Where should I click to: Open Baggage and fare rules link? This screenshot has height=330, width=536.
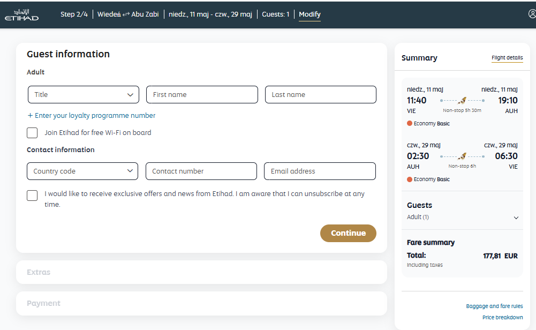pyautogui.click(x=494, y=306)
